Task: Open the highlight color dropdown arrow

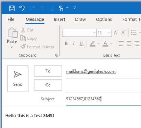Action: [98, 44]
